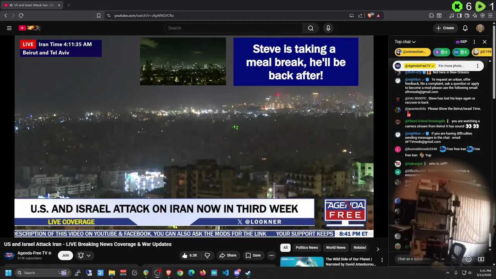Open more actions for the video
The width and height of the screenshot is (496, 279).
[271, 255]
